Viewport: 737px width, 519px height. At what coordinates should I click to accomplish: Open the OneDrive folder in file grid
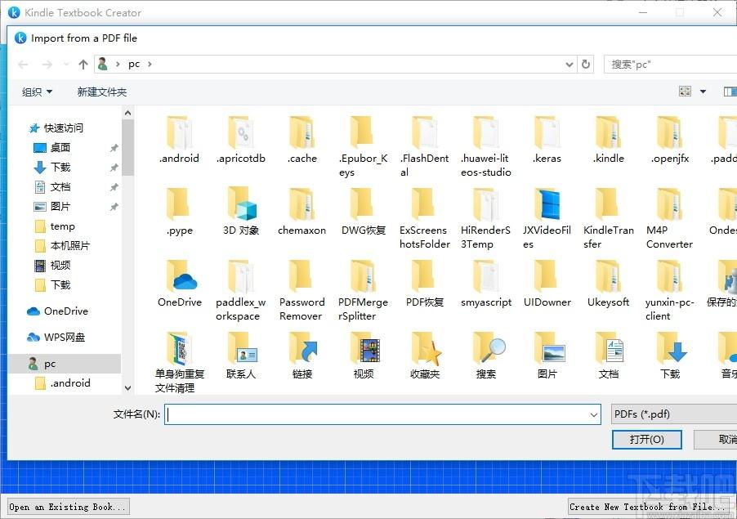click(180, 284)
